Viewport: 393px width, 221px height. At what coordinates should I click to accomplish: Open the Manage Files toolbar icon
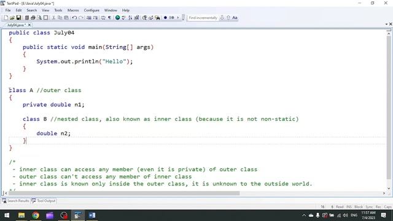pos(26,18)
